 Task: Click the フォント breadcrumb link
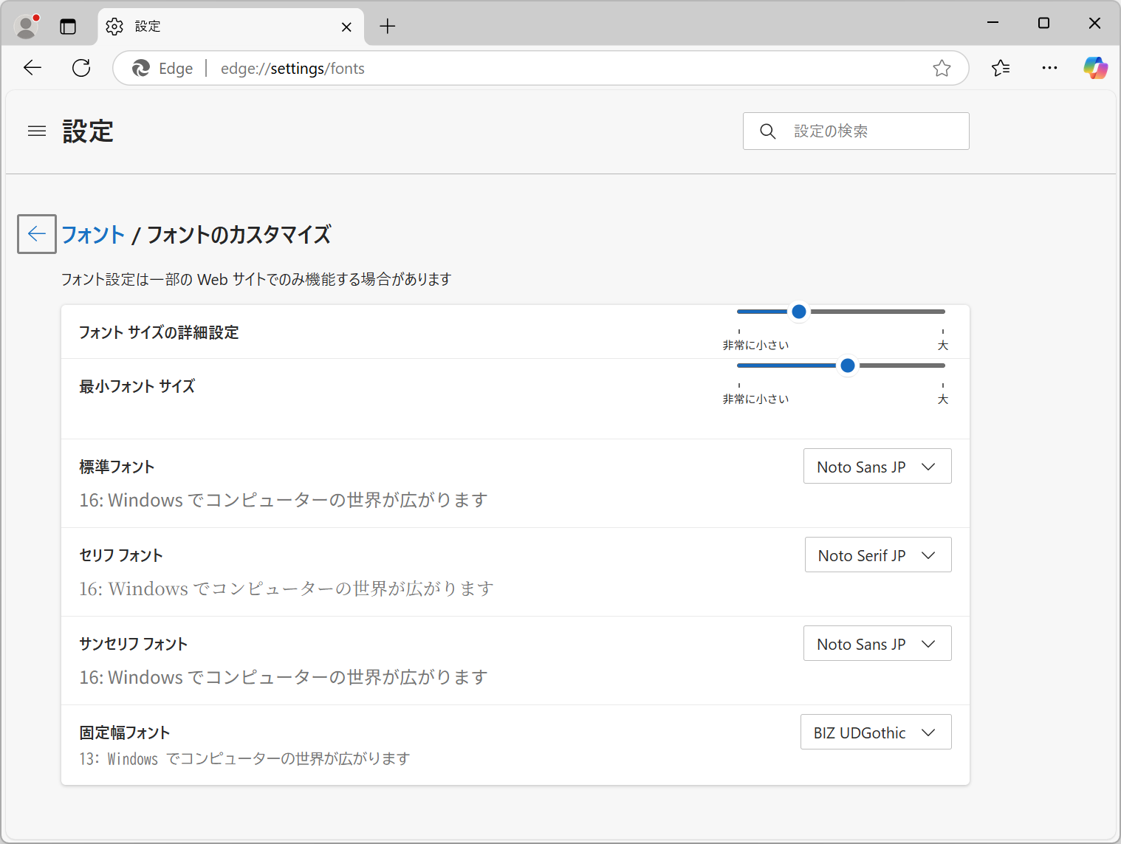point(92,234)
